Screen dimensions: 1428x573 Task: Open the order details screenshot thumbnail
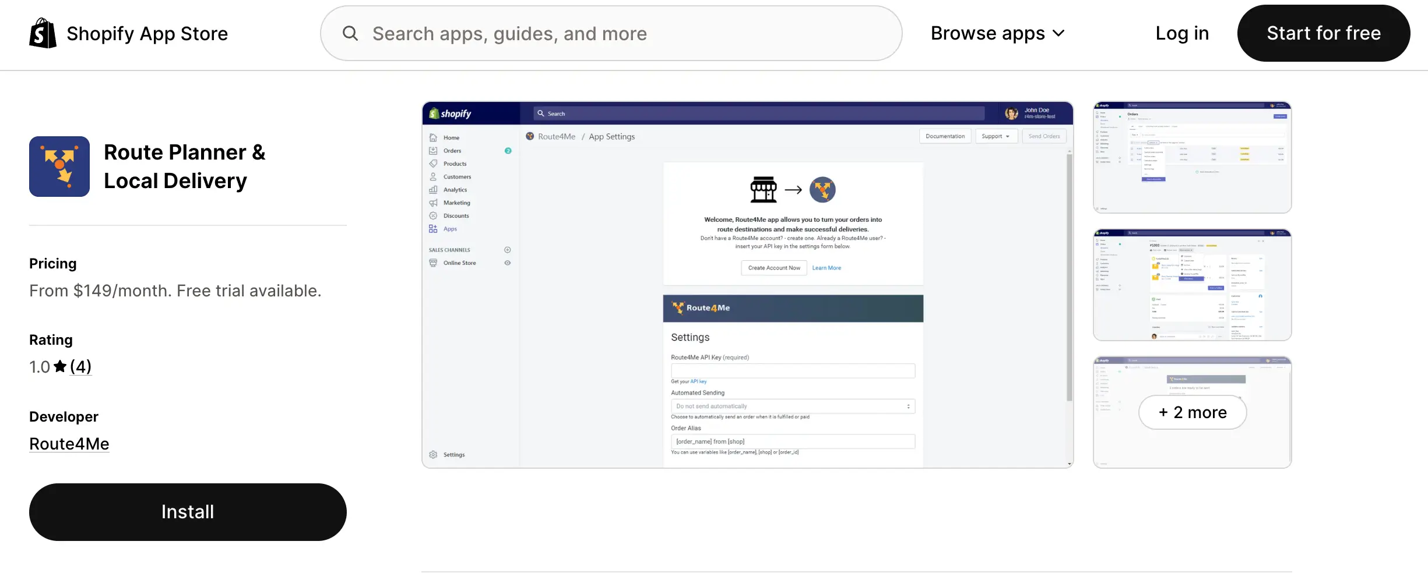click(1193, 285)
